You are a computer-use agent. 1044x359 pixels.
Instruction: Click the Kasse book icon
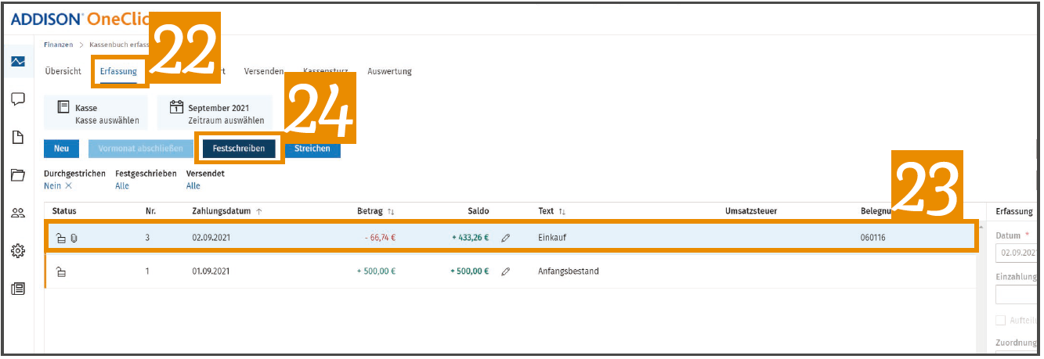pyautogui.click(x=64, y=108)
